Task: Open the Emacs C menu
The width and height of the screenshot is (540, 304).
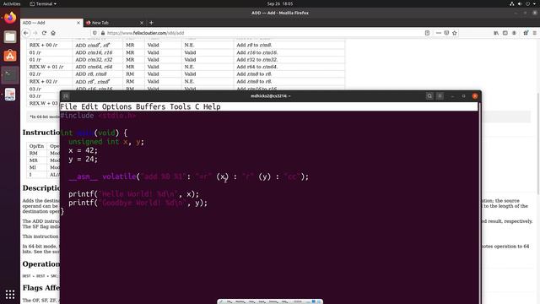Action: click(x=197, y=107)
